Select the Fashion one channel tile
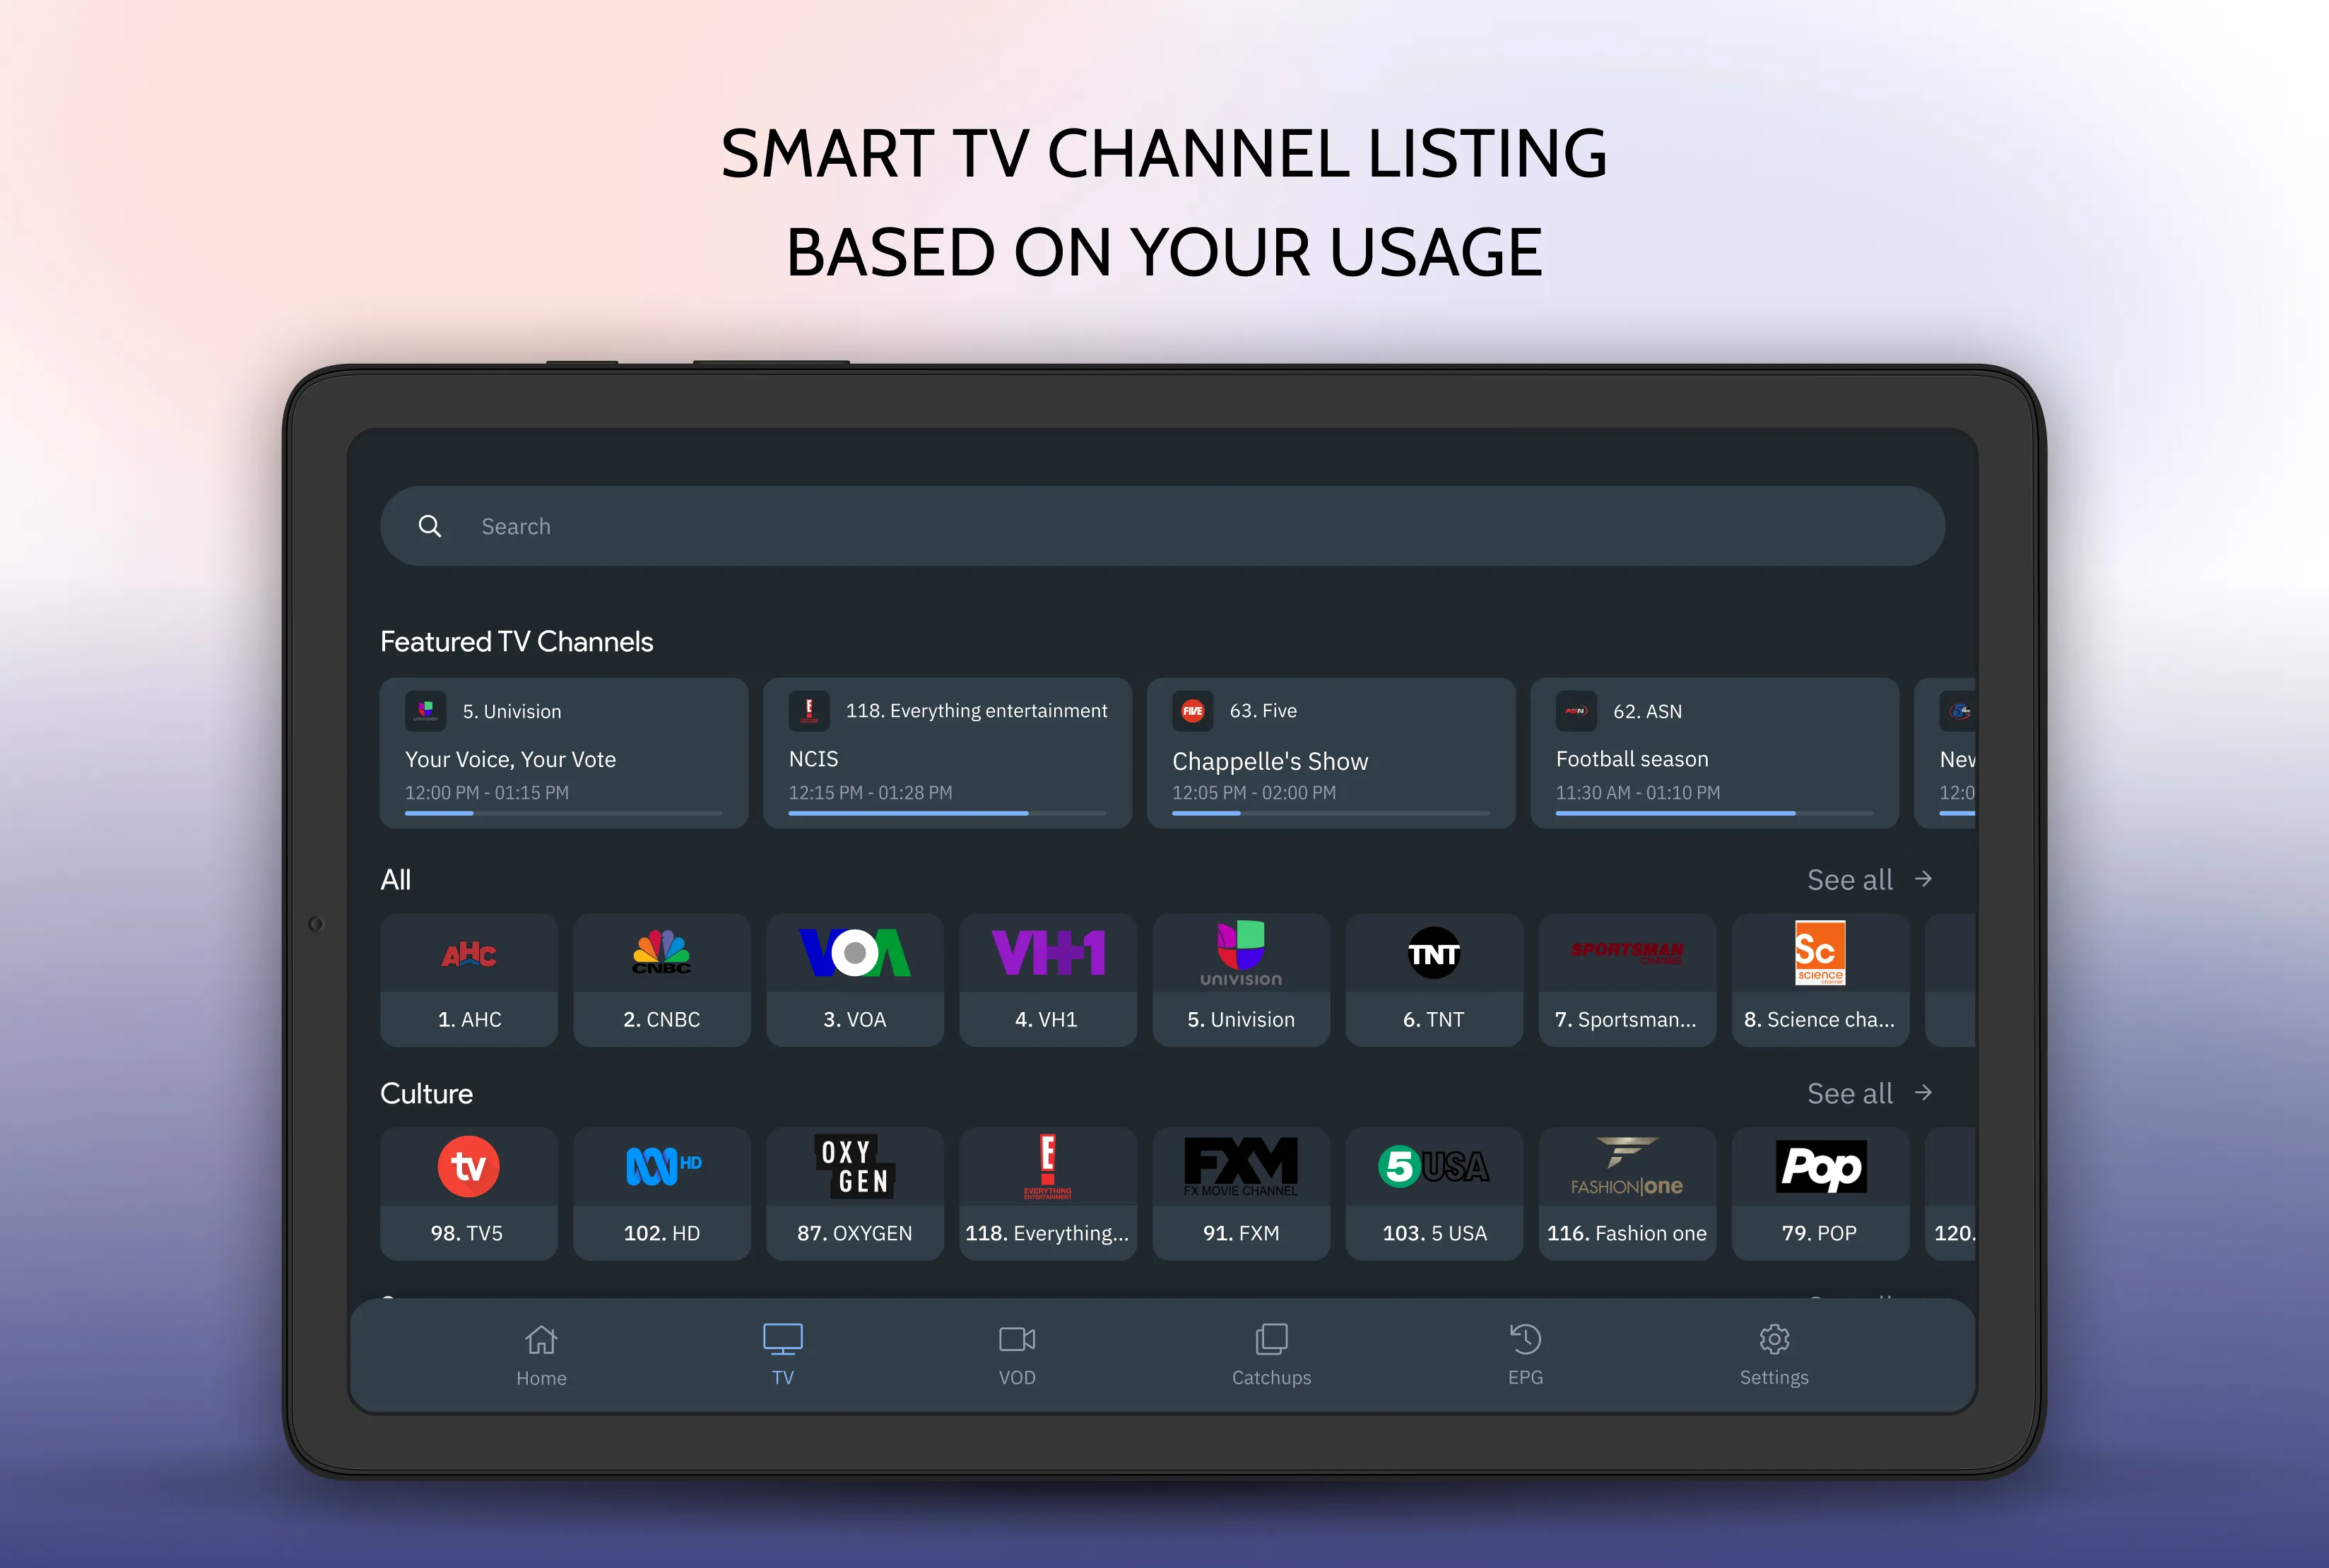 coord(1628,1194)
